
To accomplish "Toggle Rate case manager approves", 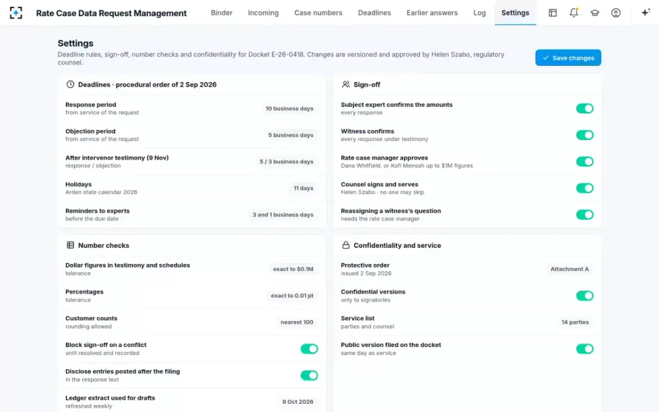I will 585,162.
